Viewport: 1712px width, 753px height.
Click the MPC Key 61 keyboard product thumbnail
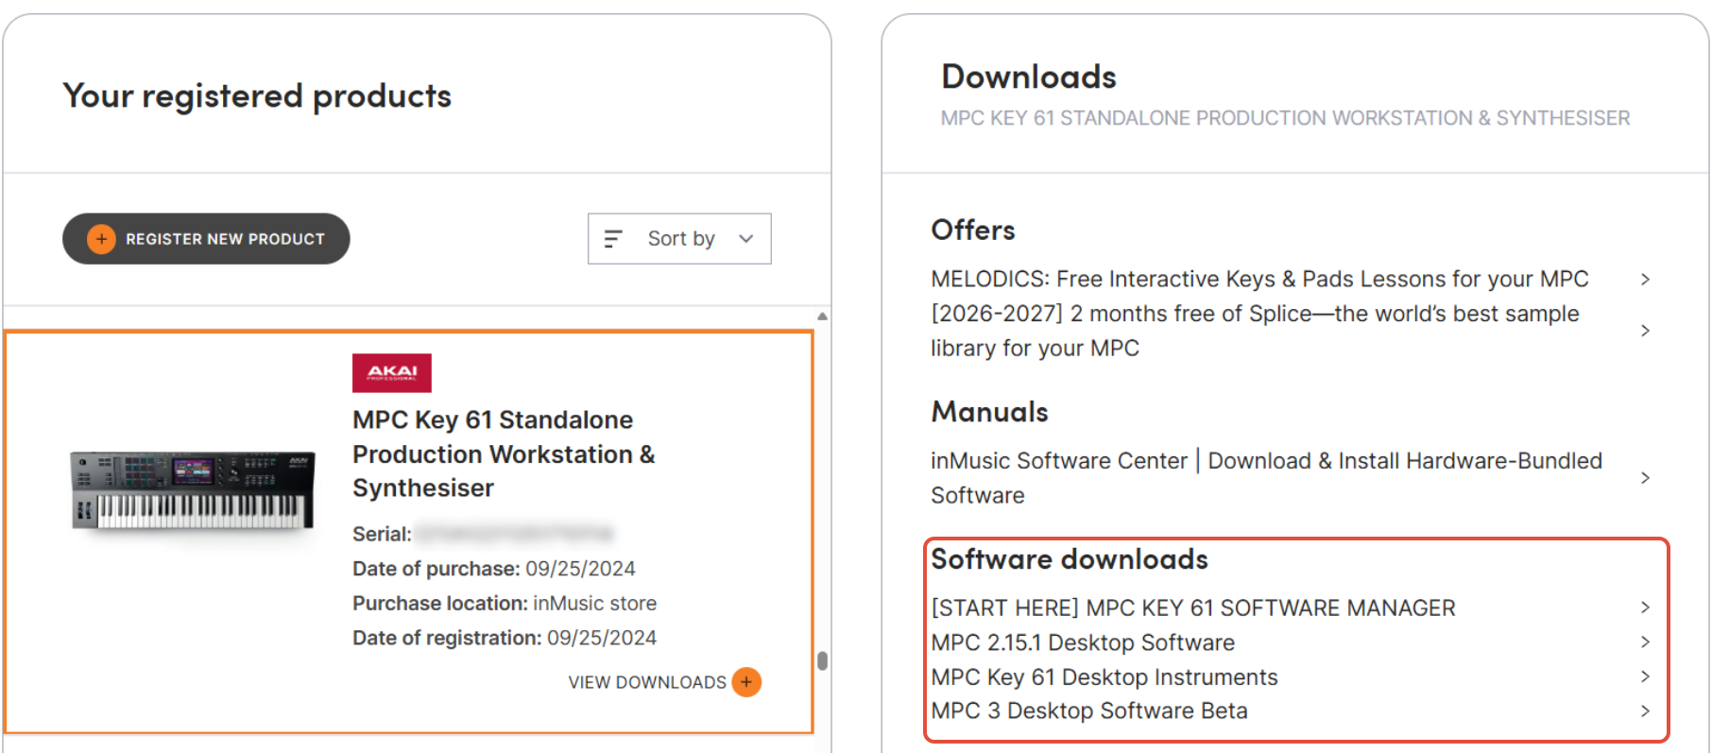(x=193, y=491)
